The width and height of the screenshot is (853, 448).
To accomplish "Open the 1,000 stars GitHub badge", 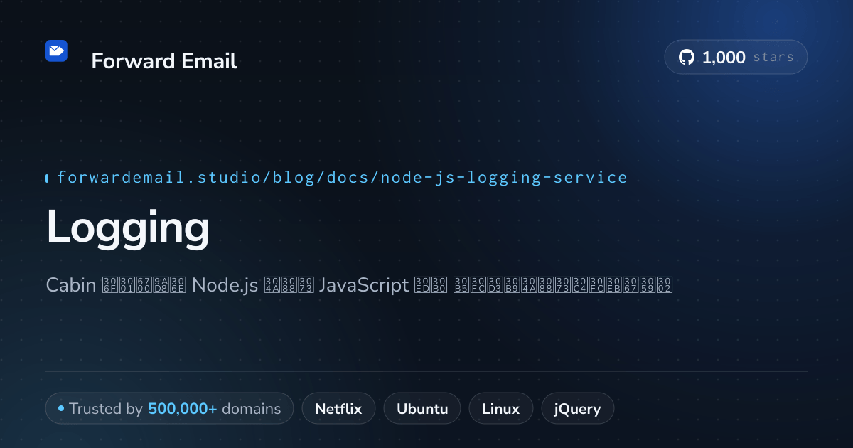I will tap(736, 58).
